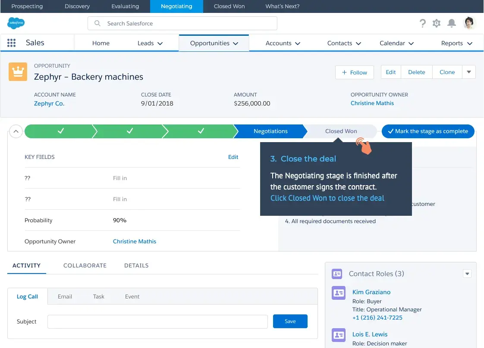Click the Subject input field
484x348 pixels.
pyautogui.click(x=157, y=321)
